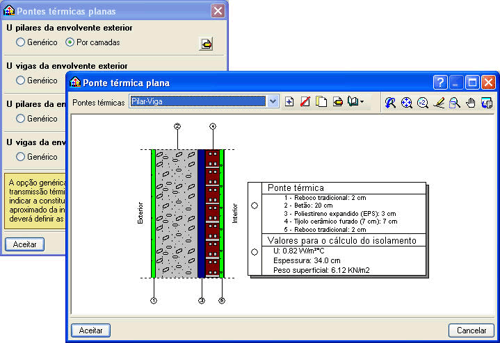This screenshot has width=500, height=343.
Task: Click the edit layers icon in Pontes térmicas planas
Action: [x=206, y=44]
